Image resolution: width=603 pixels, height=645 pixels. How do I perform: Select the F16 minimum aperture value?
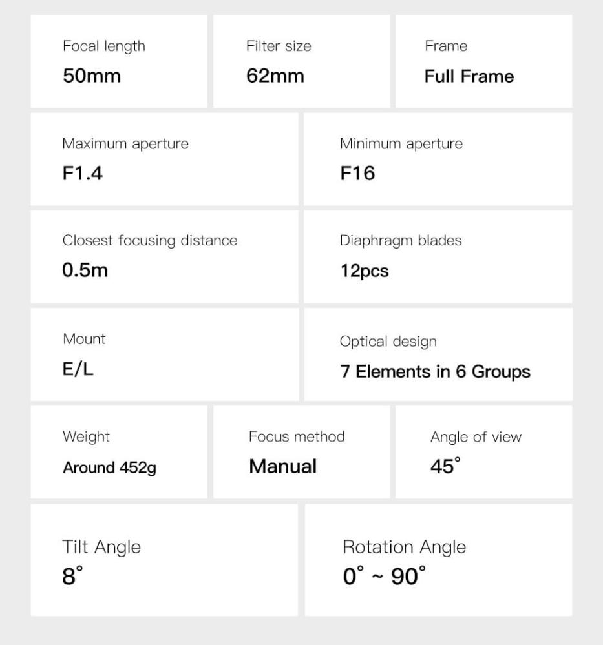357,173
